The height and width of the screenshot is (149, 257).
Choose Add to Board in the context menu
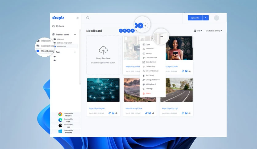click(x=151, y=84)
